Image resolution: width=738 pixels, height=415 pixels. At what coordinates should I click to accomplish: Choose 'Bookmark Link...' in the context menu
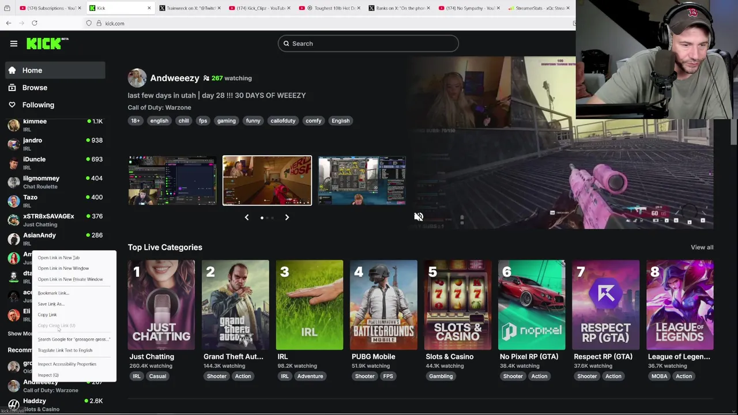[x=74, y=293]
